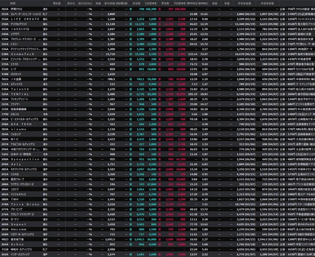Click red order icon in JX金属 row

click(x=159, y=79)
